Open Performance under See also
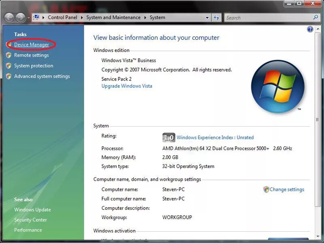Viewport: 324px width, 243px height. pyautogui.click(x=28, y=230)
